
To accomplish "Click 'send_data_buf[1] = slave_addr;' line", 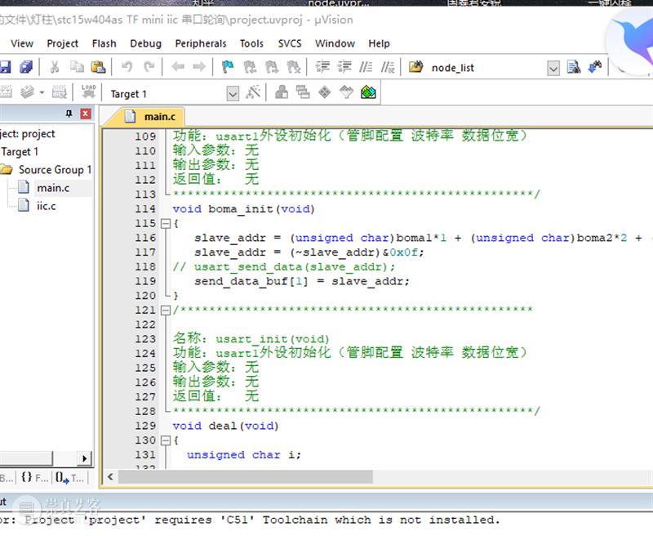I will click(x=302, y=281).
